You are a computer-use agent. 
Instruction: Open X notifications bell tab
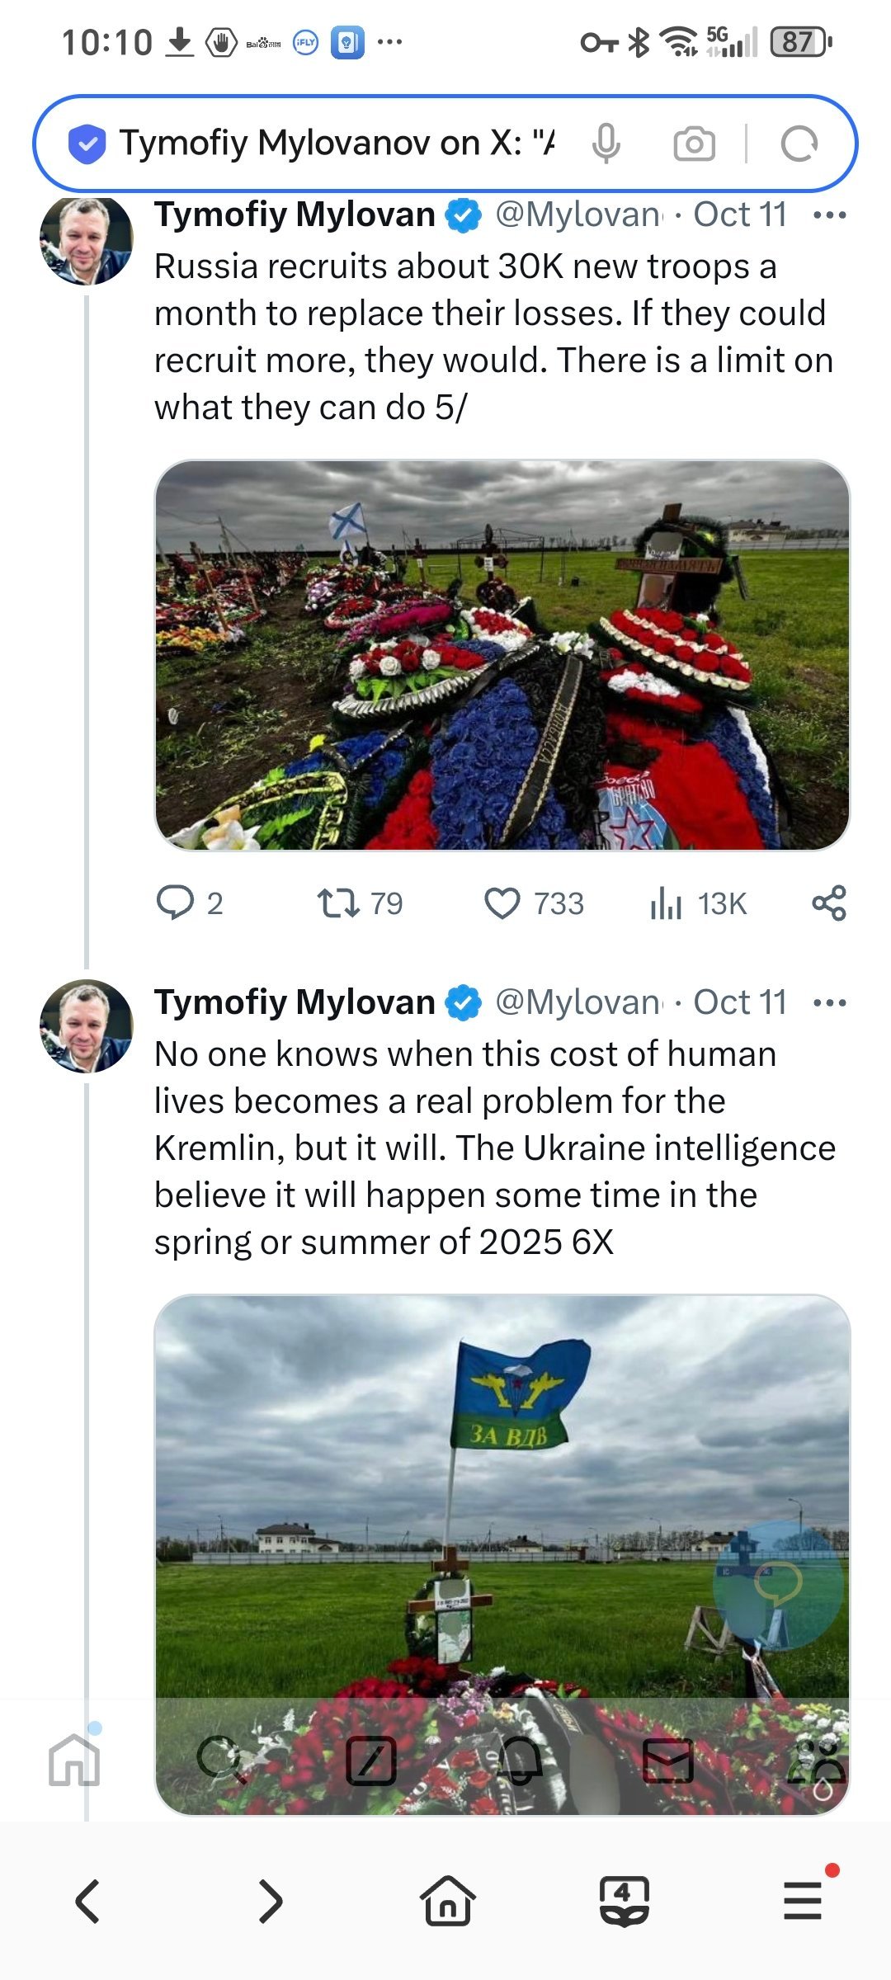(x=520, y=1760)
